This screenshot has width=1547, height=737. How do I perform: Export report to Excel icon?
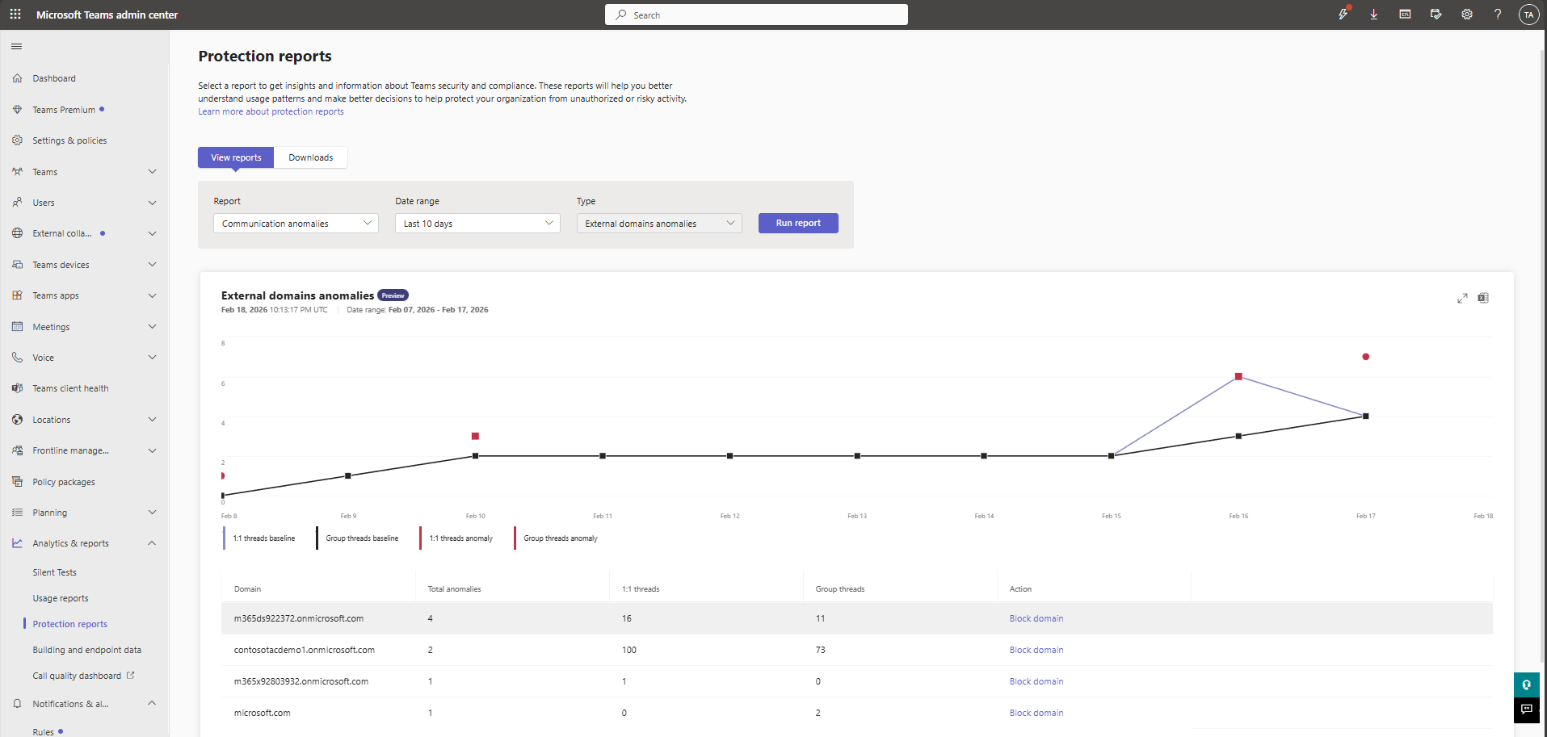pos(1483,298)
